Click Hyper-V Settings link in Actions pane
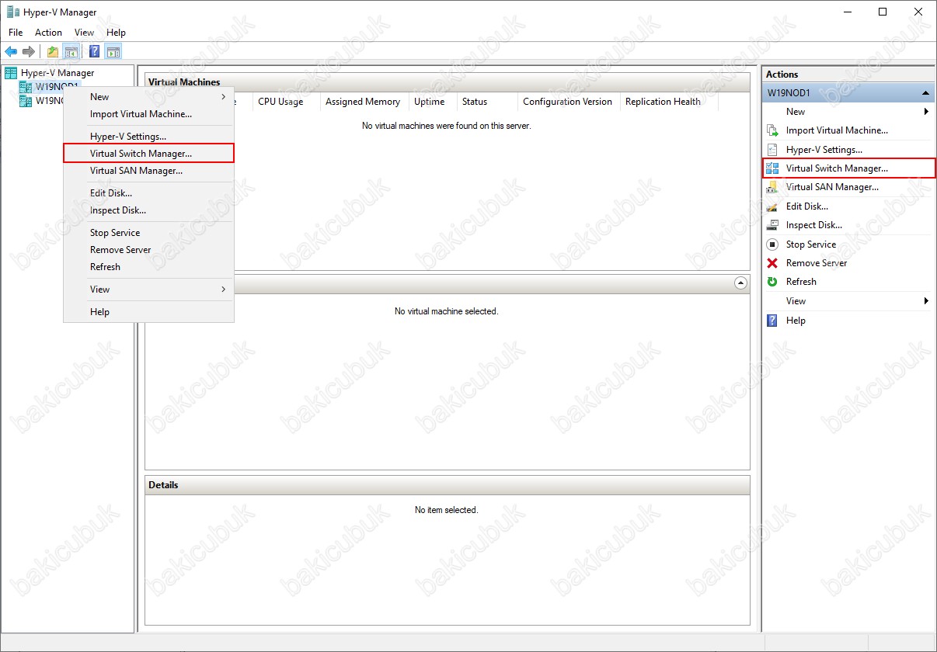The width and height of the screenshot is (937, 652). pyautogui.click(x=824, y=150)
